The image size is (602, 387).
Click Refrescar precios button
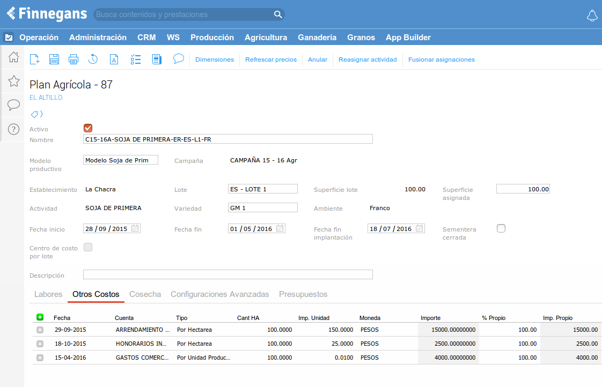point(270,59)
